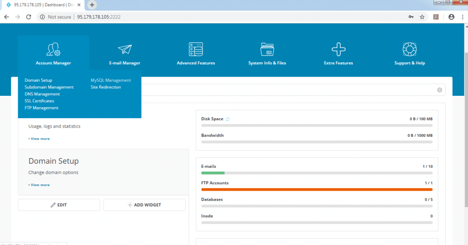Click the browser reload button
This screenshot has height=245, width=468.
29,17
